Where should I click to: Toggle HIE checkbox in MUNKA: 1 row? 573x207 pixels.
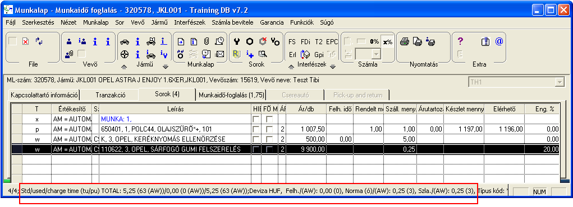[x=256, y=119]
